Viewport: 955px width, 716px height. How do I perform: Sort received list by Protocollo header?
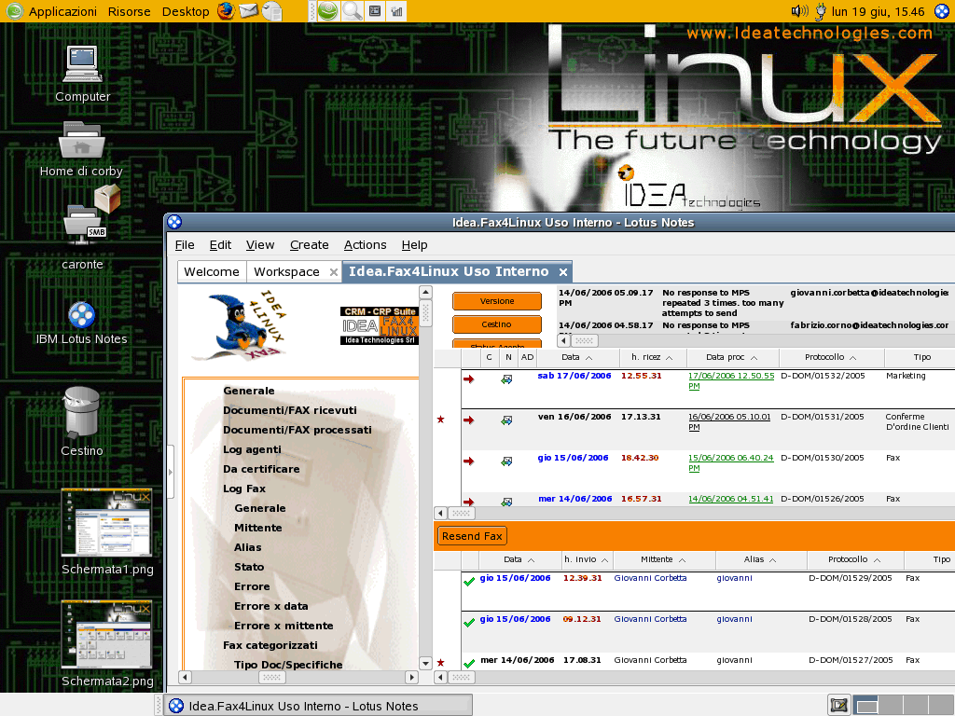tap(831, 357)
